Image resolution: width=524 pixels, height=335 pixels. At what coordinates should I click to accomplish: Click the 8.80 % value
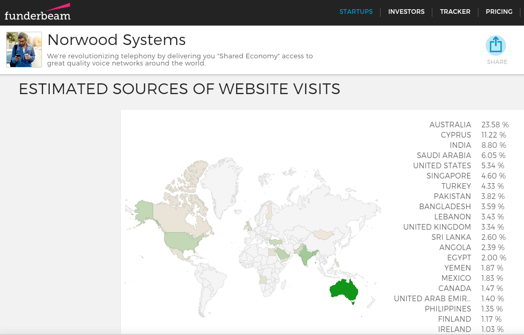click(x=494, y=145)
